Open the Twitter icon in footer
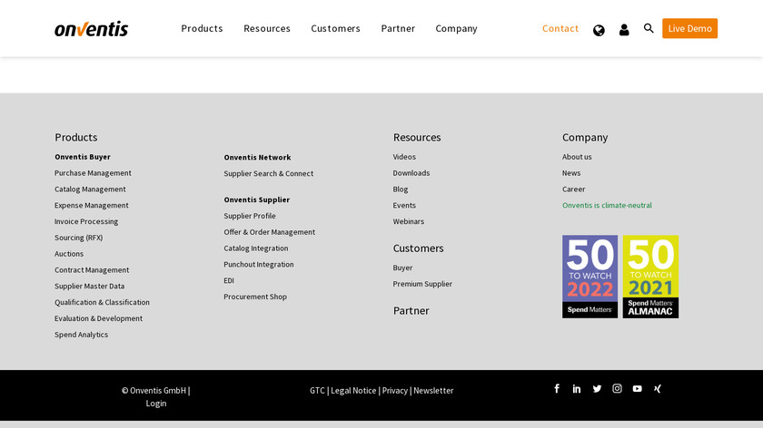This screenshot has height=428, width=763. click(x=597, y=389)
